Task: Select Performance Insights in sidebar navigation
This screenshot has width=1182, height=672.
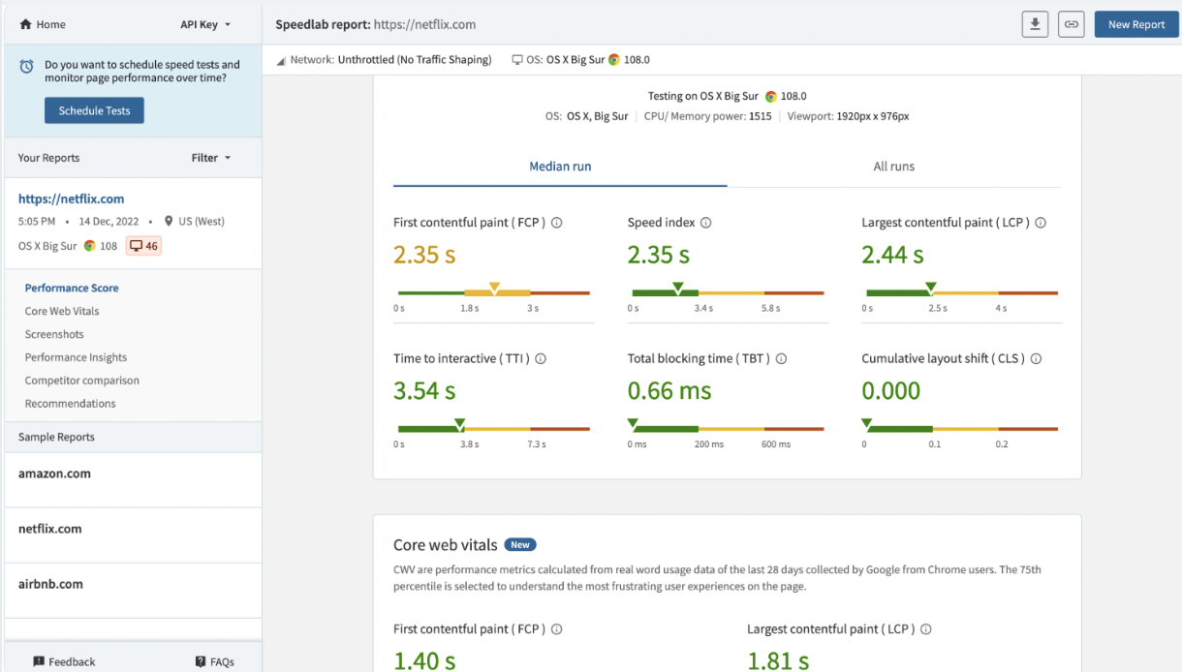Action: click(x=76, y=358)
